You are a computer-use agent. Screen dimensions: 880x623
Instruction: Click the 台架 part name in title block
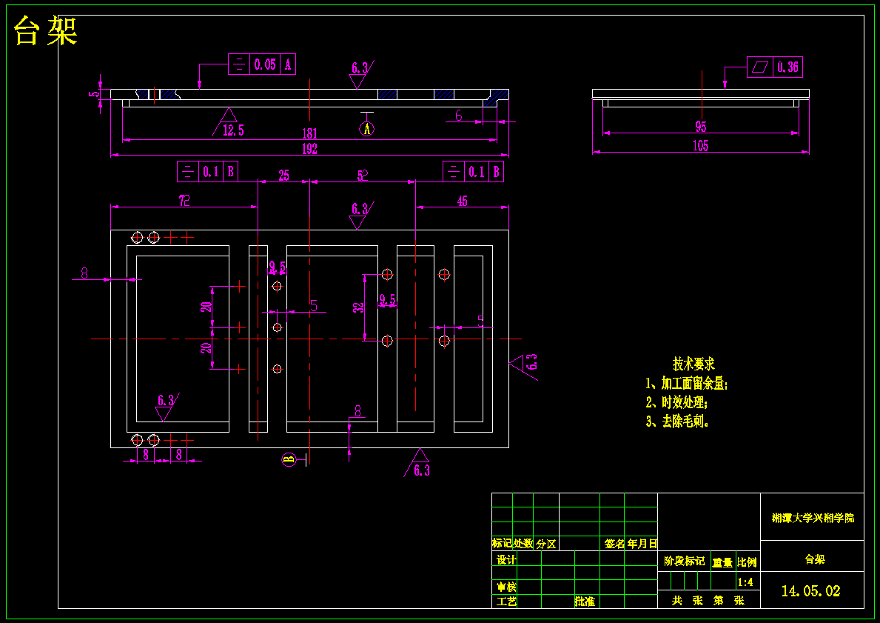pyautogui.click(x=815, y=559)
